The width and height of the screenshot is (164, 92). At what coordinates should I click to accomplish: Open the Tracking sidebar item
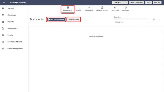(x=14, y=8)
